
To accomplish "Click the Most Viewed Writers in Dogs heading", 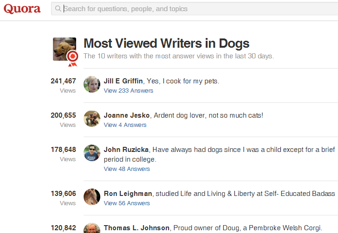I will (166, 44).
